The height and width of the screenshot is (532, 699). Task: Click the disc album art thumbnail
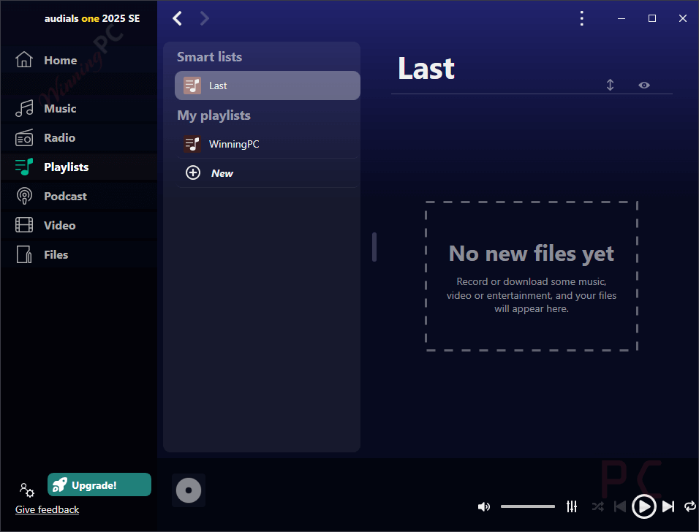(x=189, y=490)
